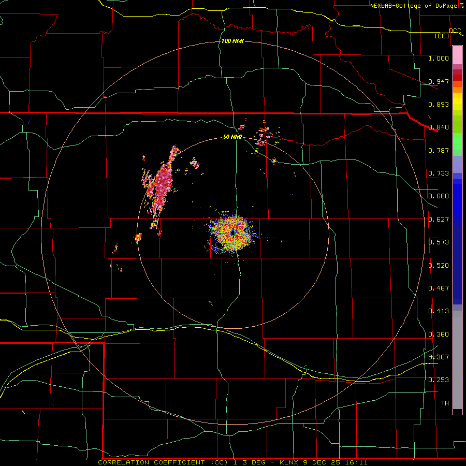Viewport: 466px width, 466px height.
Task: Click the 50 NMI range ring label
Action: [x=232, y=137]
